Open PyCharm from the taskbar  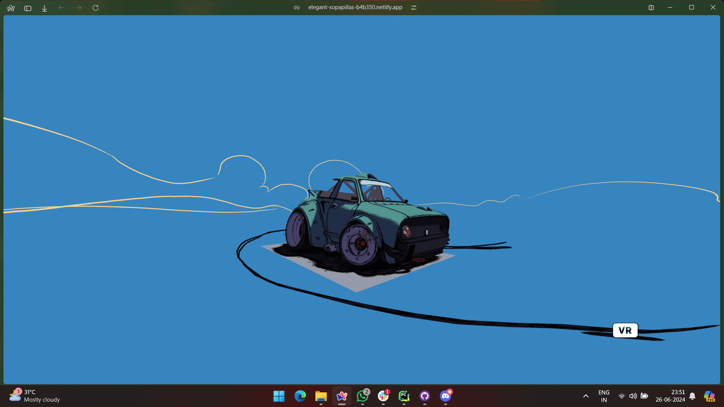pyautogui.click(x=404, y=396)
